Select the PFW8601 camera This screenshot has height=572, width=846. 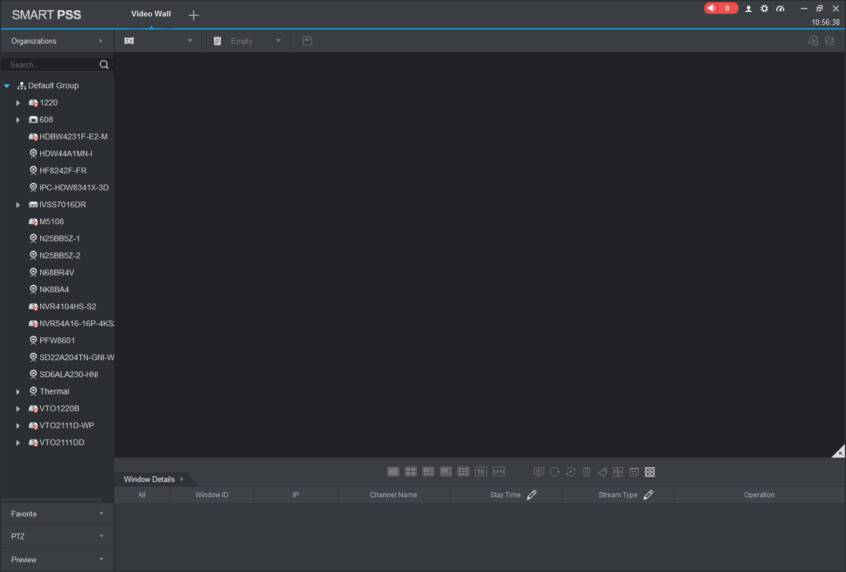(52, 340)
